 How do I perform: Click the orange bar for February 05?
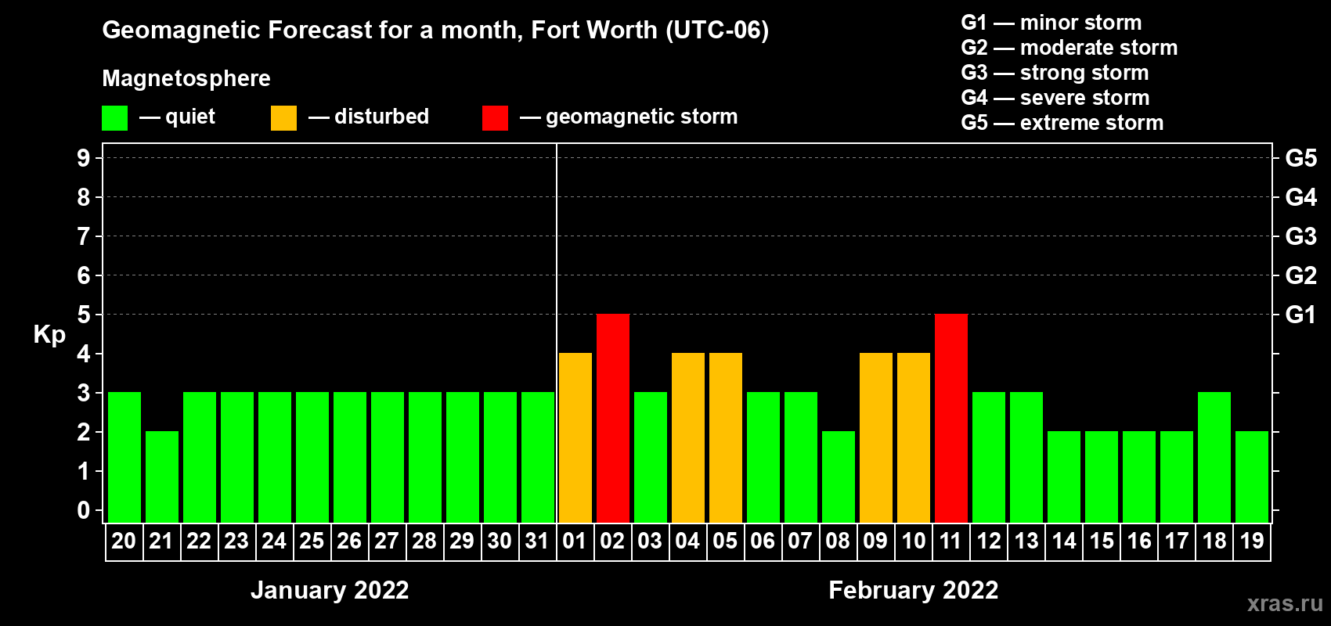point(726,437)
